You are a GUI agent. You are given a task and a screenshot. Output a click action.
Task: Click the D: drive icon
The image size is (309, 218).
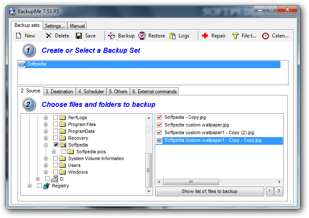point(55,178)
